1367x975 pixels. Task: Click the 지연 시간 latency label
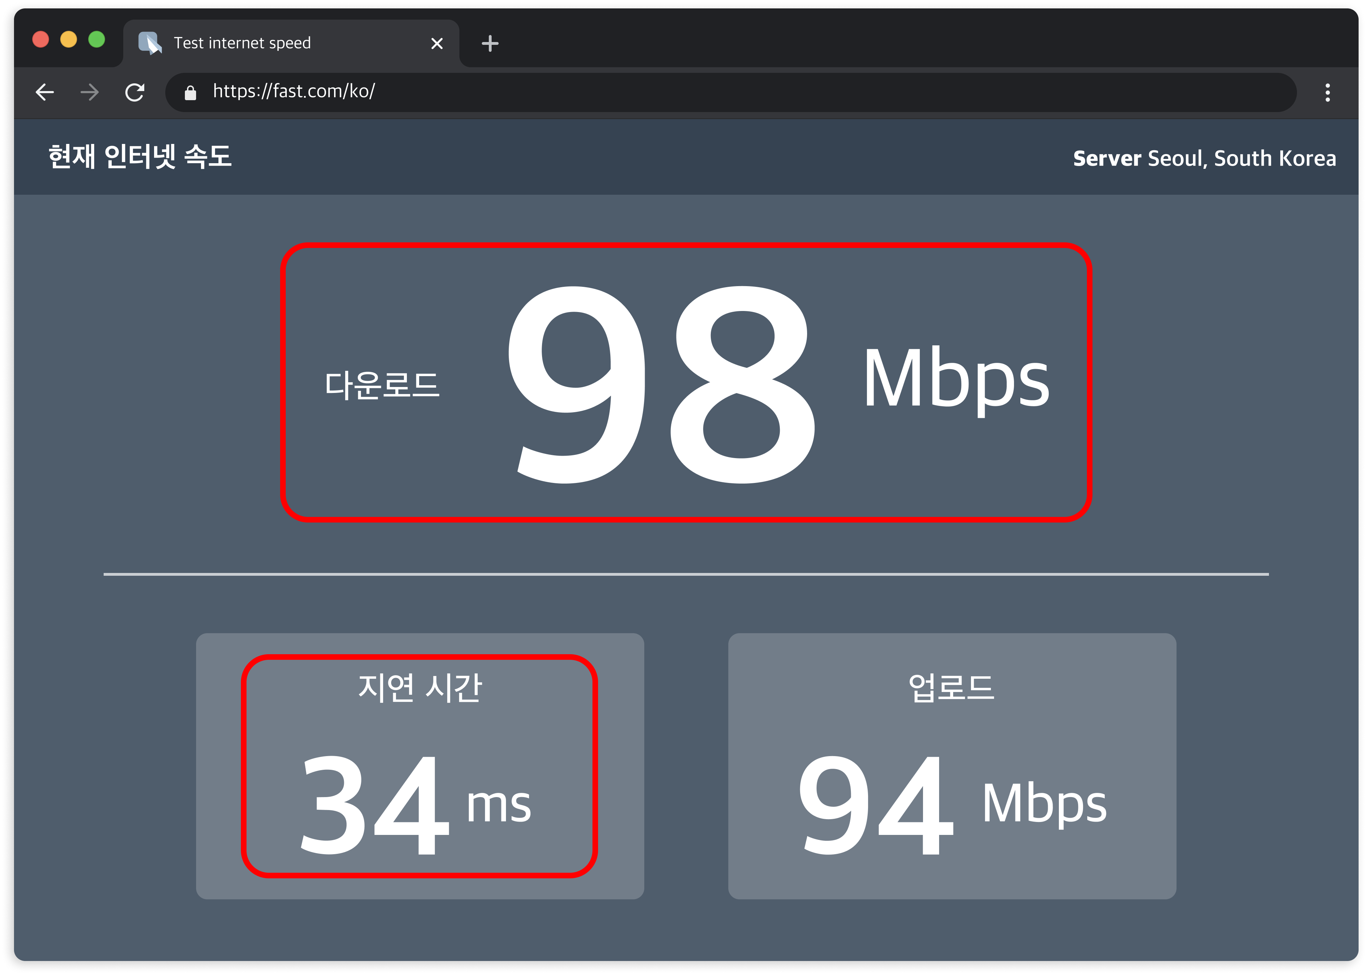click(419, 687)
